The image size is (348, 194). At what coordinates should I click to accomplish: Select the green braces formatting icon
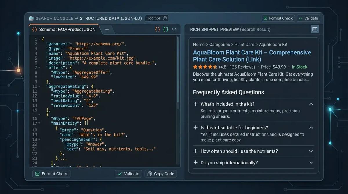click(x=165, y=29)
